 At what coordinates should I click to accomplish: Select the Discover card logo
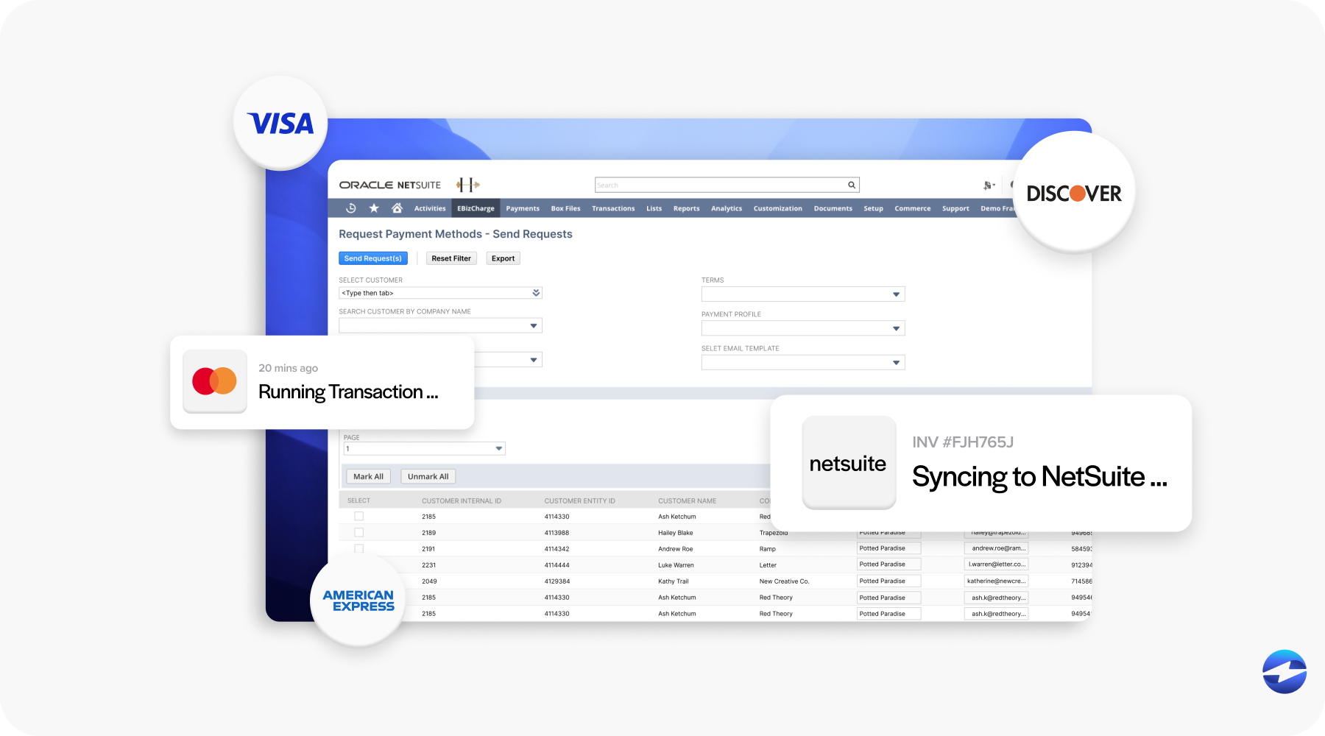pyautogui.click(x=1074, y=193)
